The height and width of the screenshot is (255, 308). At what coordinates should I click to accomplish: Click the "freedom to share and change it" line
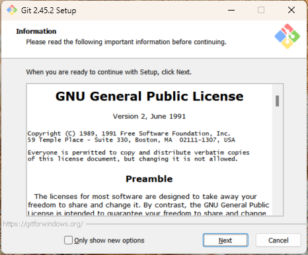(x=149, y=205)
